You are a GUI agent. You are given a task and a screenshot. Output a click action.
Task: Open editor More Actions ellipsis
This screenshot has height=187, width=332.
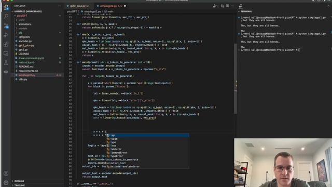232,6
